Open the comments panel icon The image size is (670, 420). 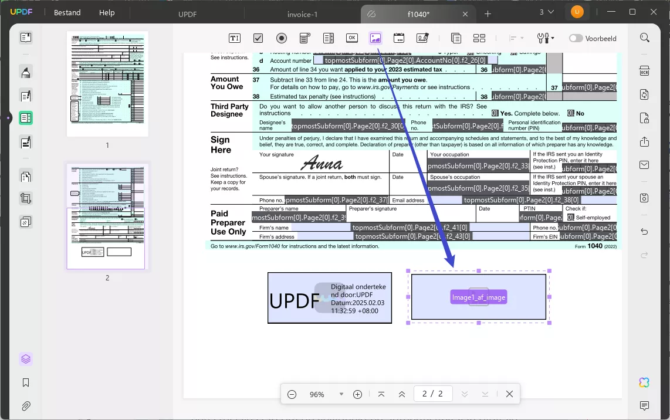644,405
